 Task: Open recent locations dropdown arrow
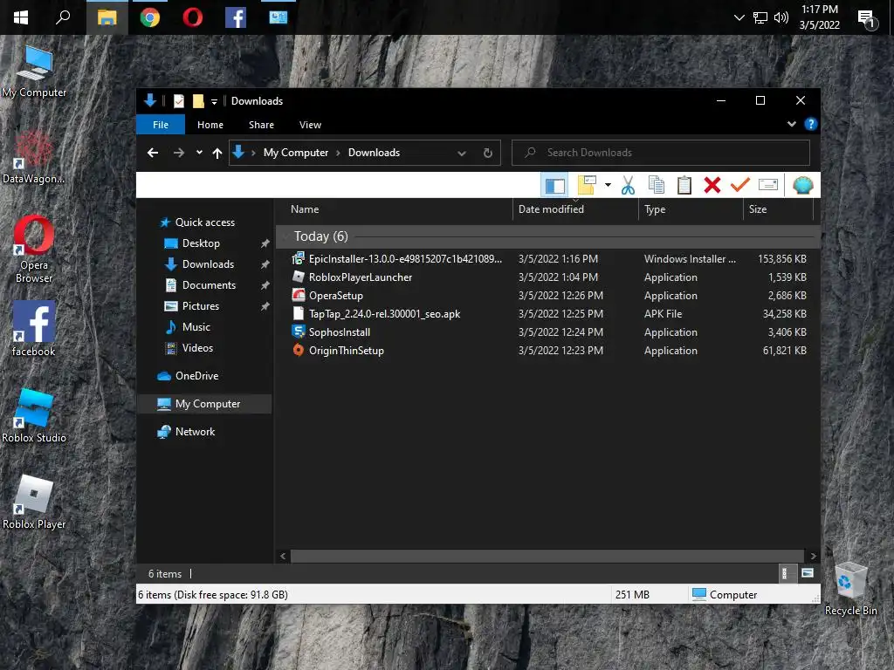point(199,153)
